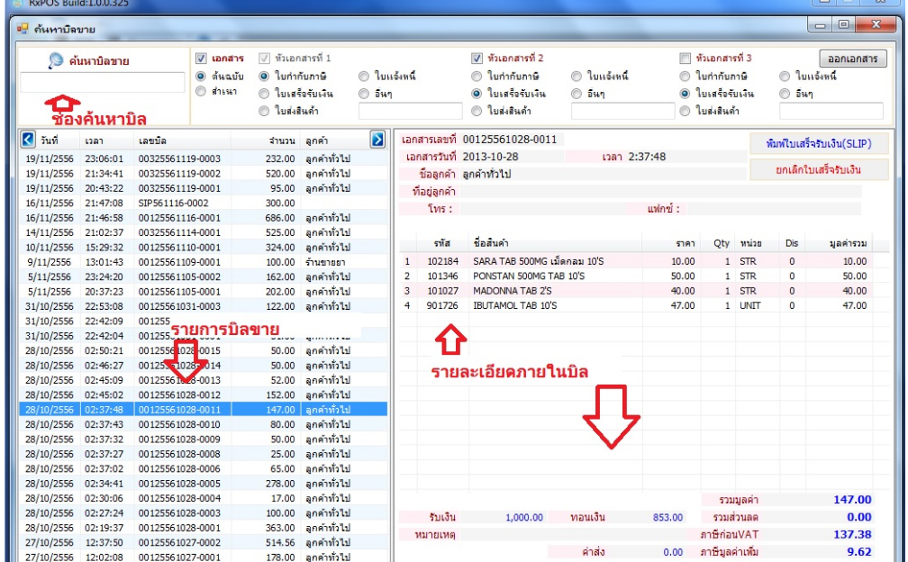Screen dimensions: 908x562
Task: Select ใบส่งสินค้า under หัวเอกสารที่ 3
Action: tap(685, 111)
